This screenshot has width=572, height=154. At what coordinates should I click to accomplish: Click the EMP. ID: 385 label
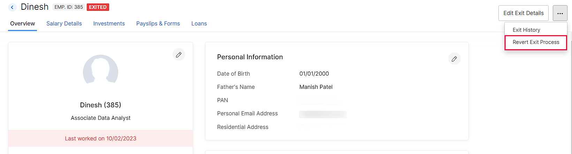pos(69,7)
